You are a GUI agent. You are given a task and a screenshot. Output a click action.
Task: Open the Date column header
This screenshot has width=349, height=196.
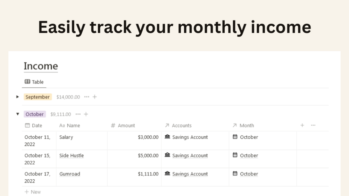34,126
